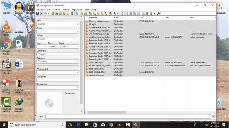Viewport: 229px width, 128px height.
Task: Open the Convert menu
Action: 57,10
